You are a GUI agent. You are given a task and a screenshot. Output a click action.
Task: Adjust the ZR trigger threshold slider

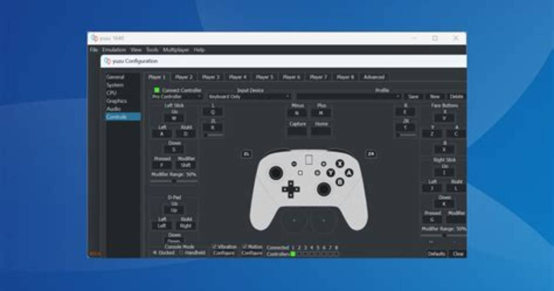(406, 135)
